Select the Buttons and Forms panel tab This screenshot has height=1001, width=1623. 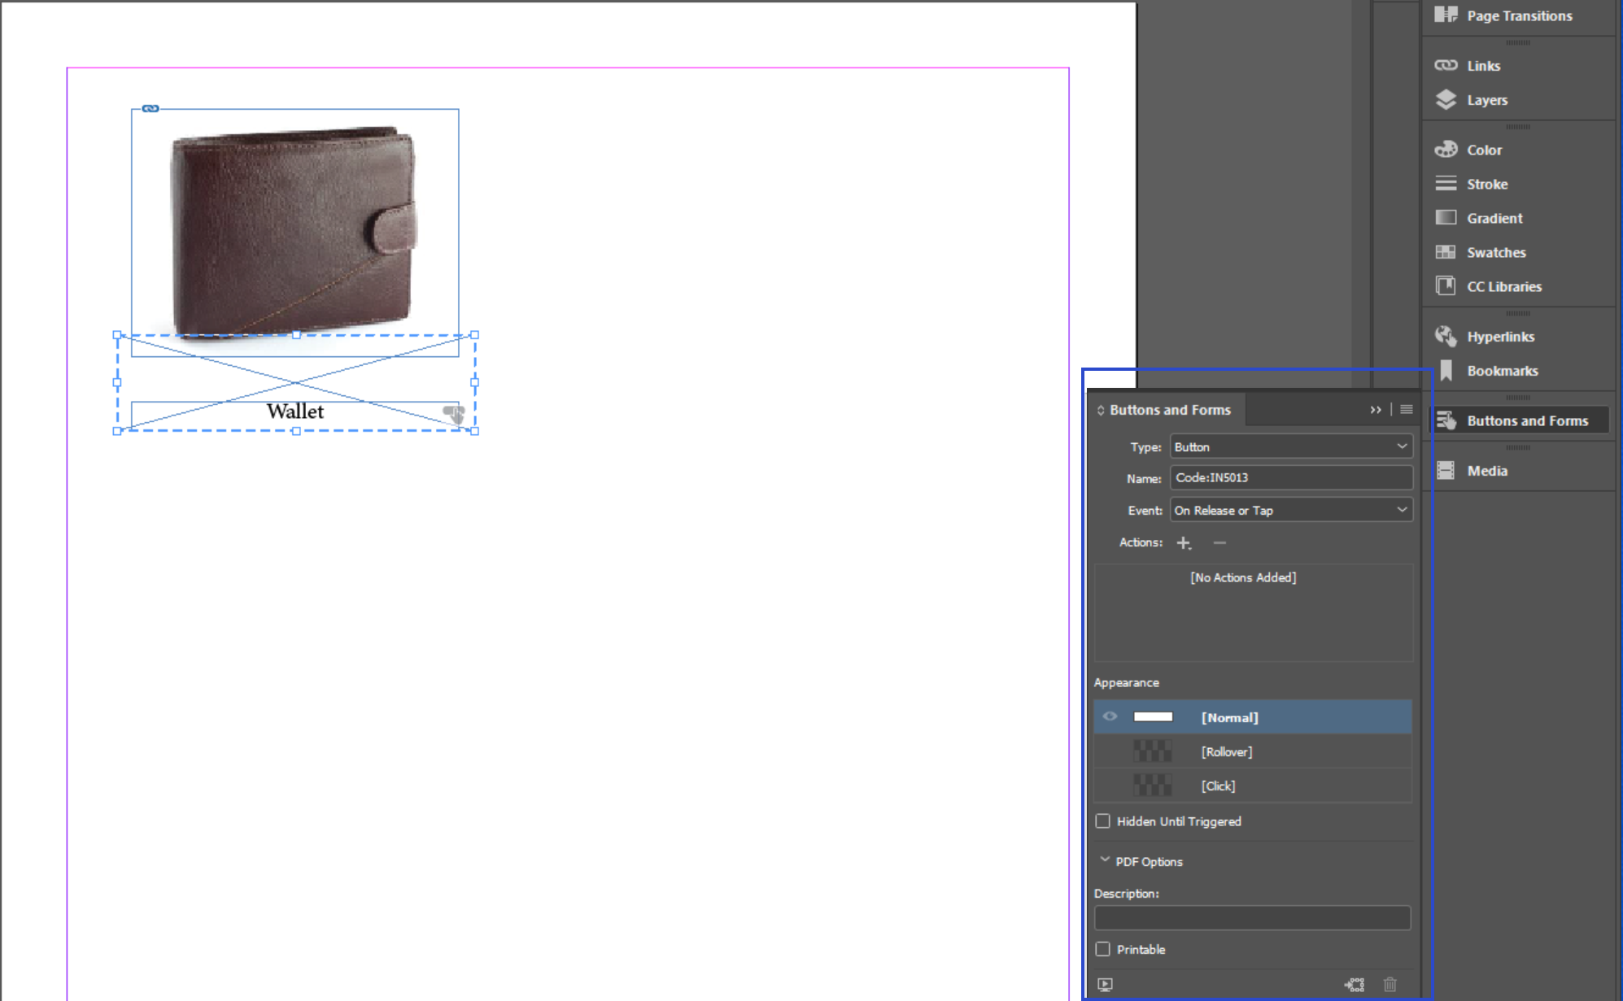(x=1169, y=410)
